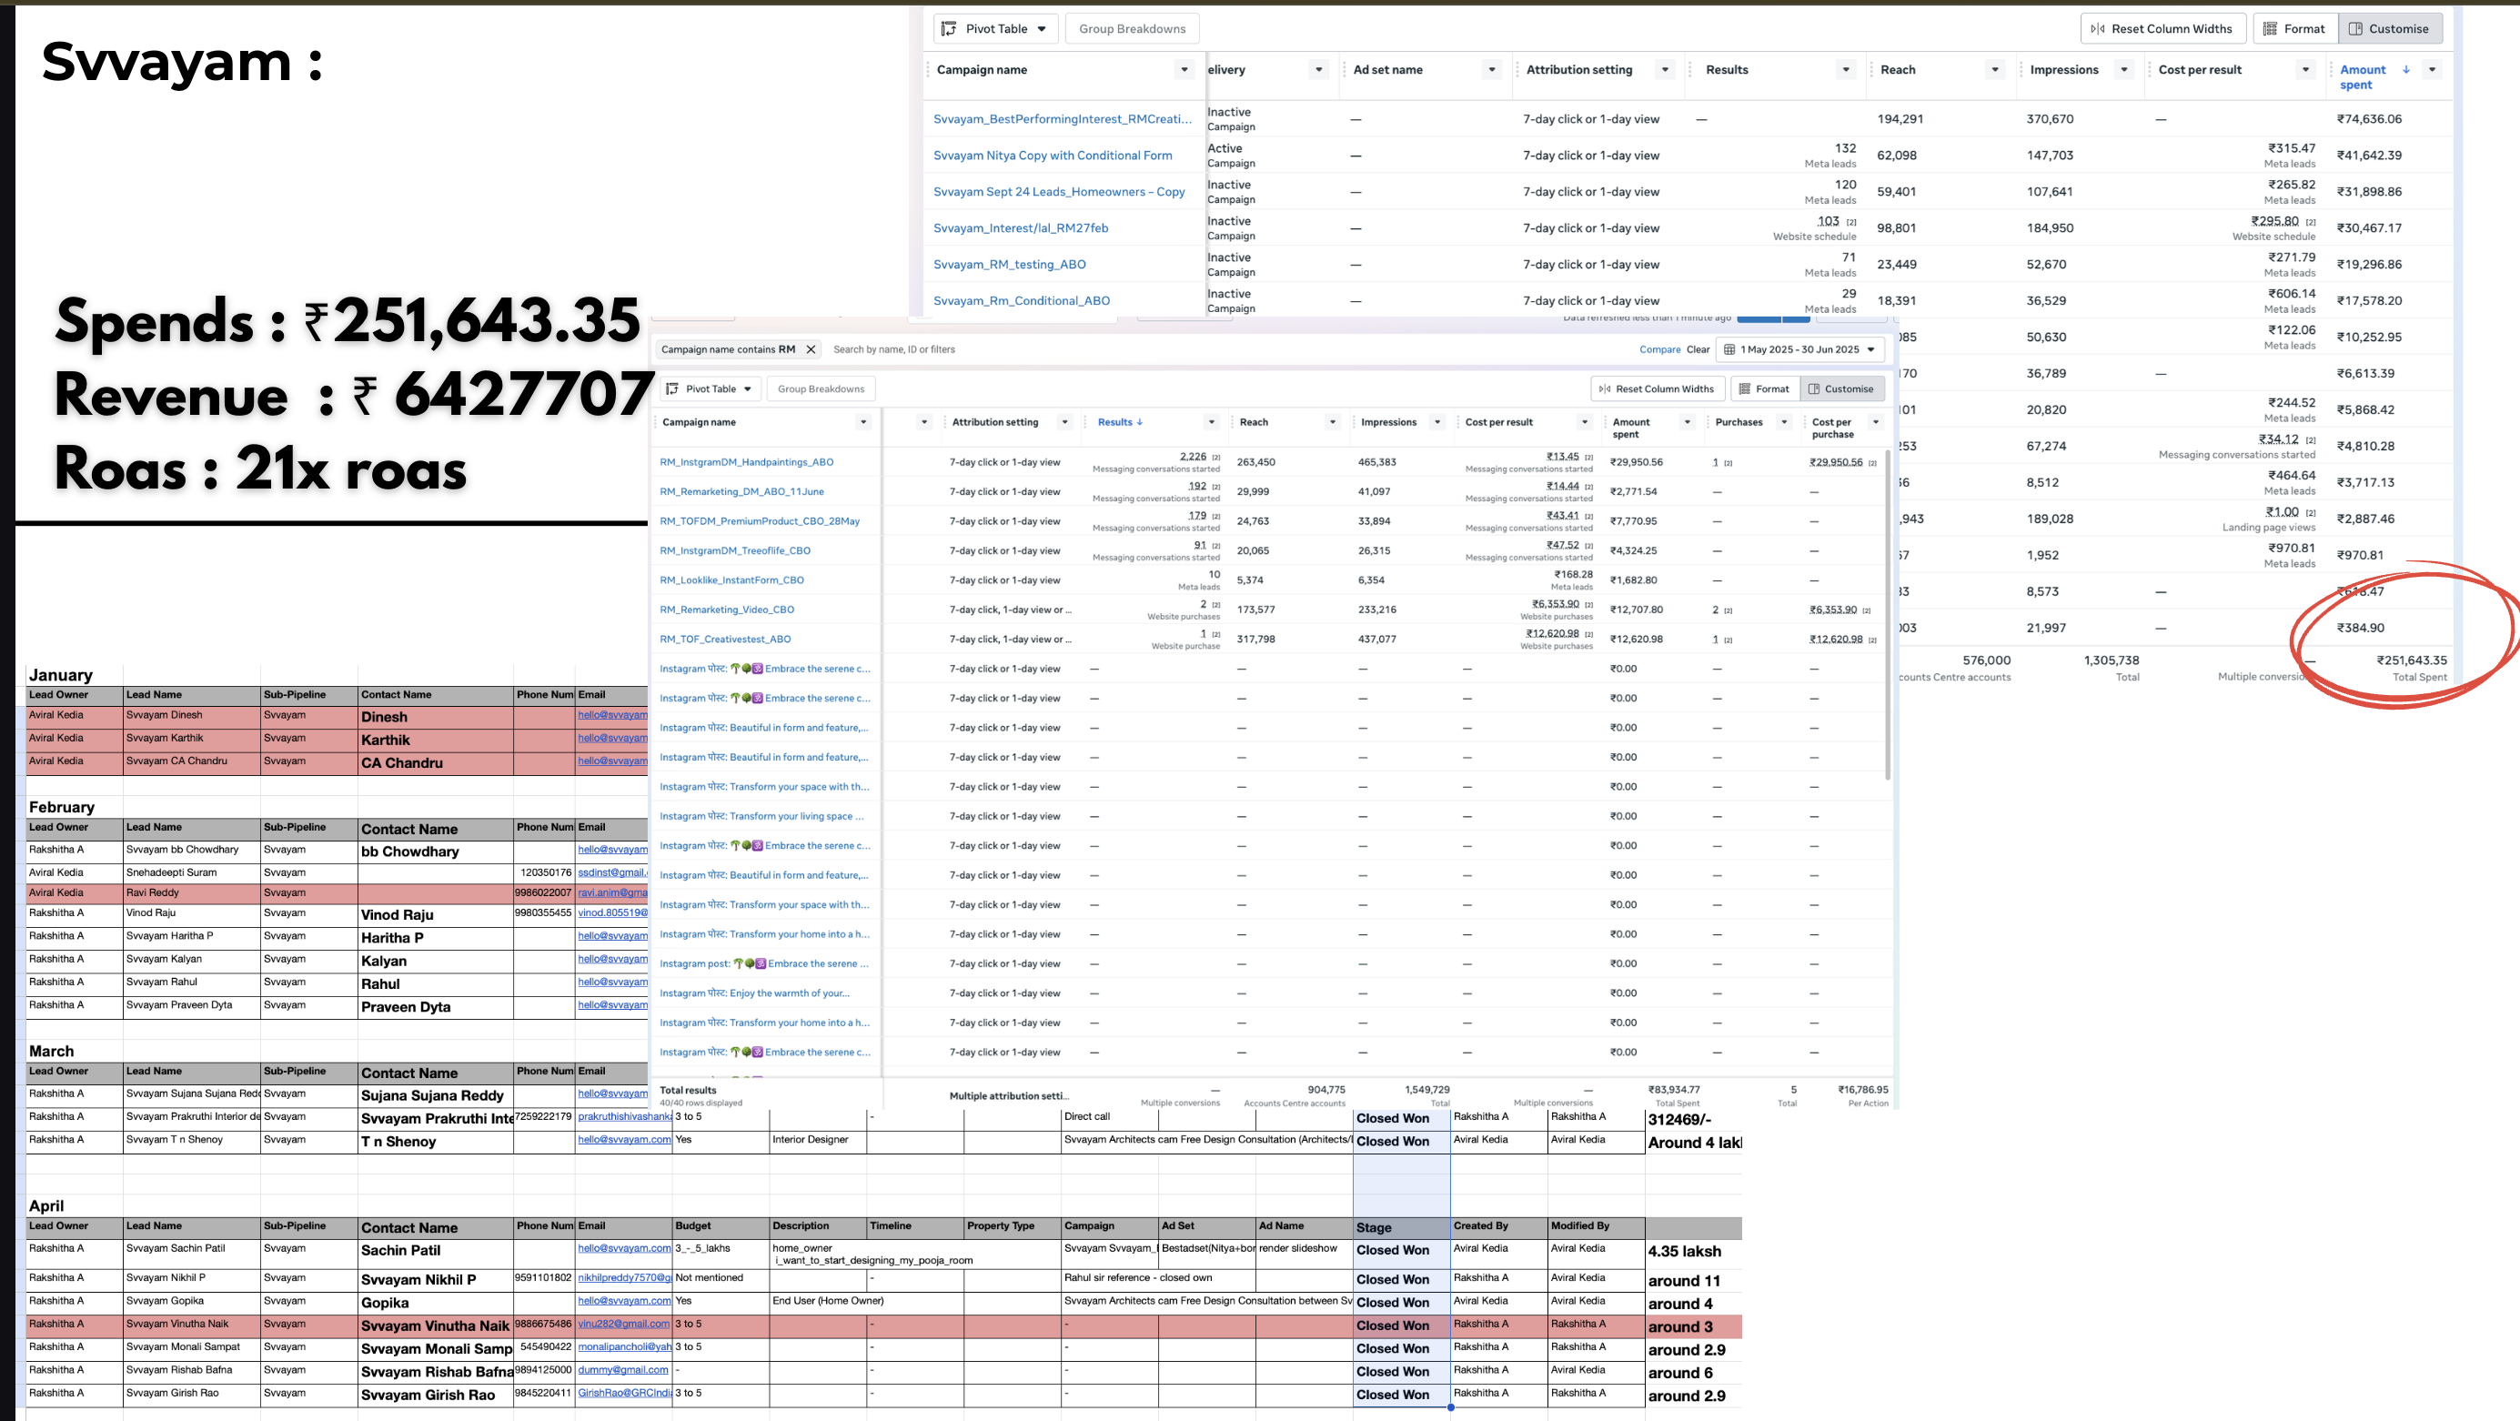Open the Ad set name column dropdown
Screen dimensions: 2520x1421
(1491, 69)
